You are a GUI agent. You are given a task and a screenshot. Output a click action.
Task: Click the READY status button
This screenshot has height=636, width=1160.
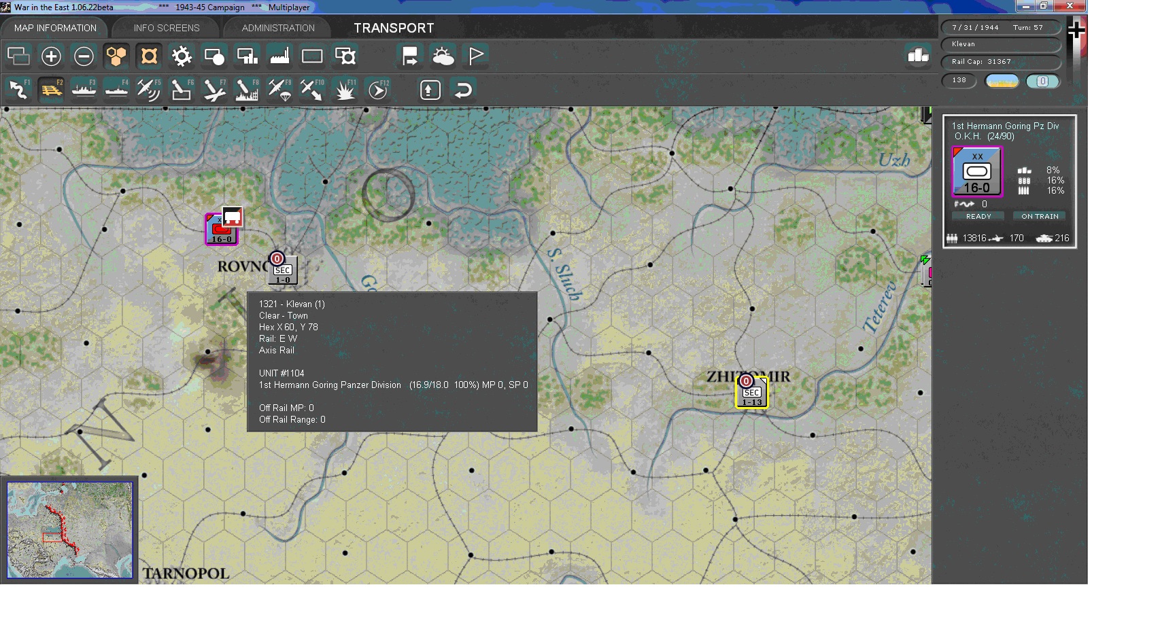click(x=978, y=216)
